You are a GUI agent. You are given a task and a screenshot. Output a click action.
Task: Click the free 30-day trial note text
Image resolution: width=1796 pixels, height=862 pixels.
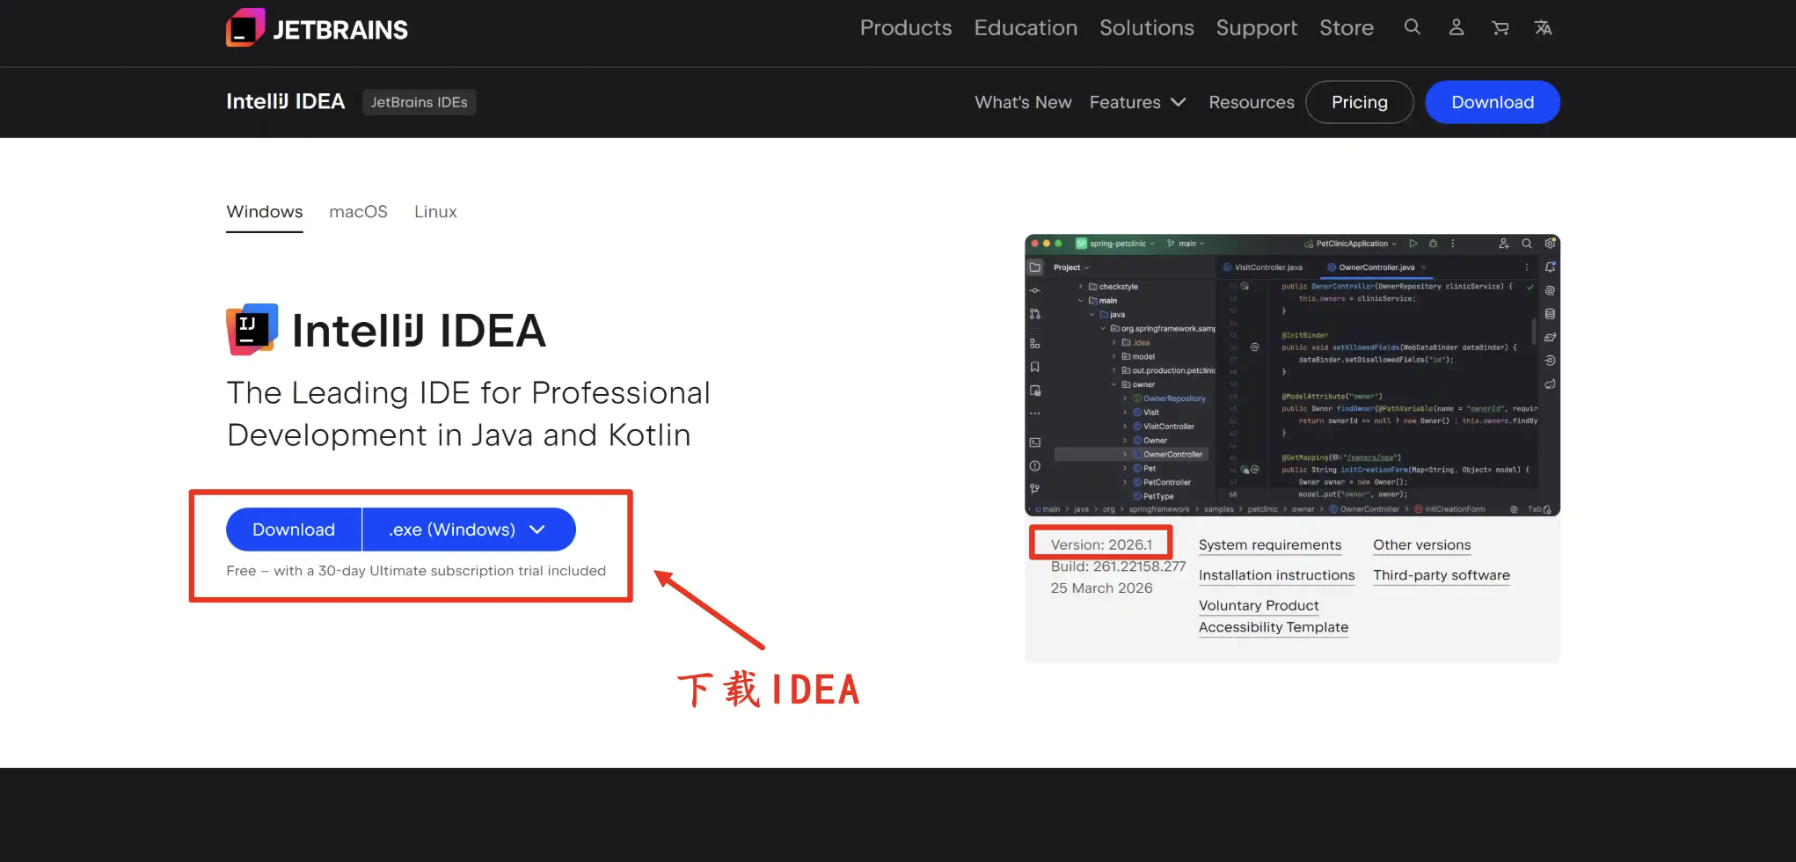pyautogui.click(x=416, y=571)
